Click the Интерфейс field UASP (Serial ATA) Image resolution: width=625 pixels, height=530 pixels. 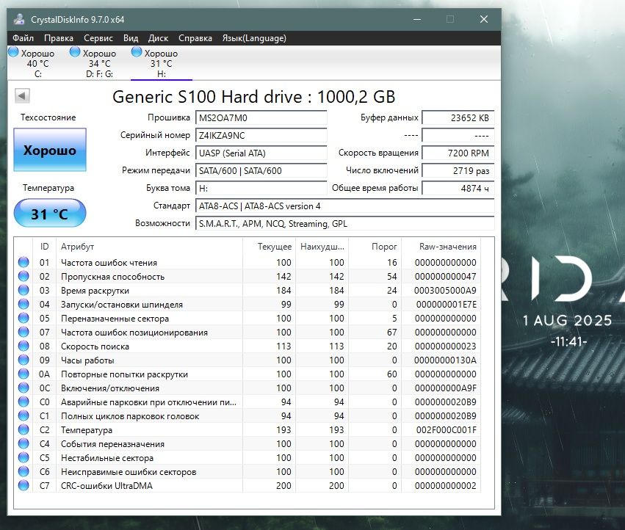[x=261, y=153]
